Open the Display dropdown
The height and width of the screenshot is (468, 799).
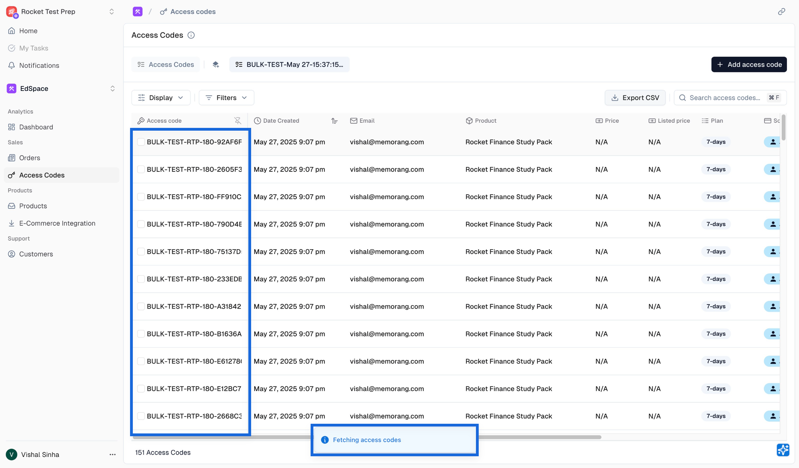tap(161, 98)
